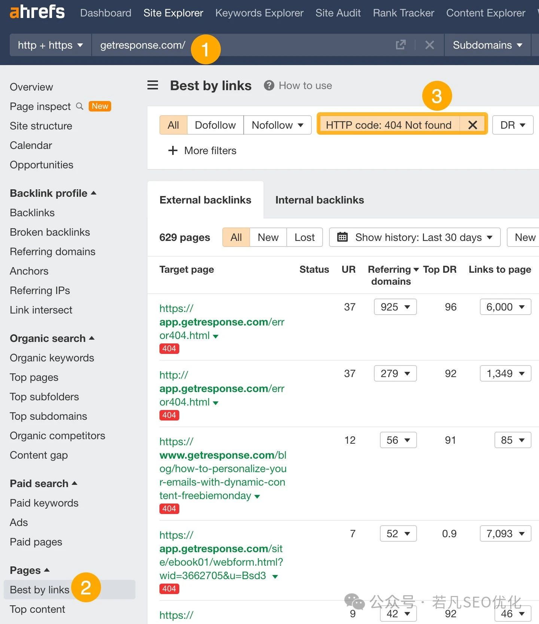Click the plus icon for More filters

click(173, 150)
